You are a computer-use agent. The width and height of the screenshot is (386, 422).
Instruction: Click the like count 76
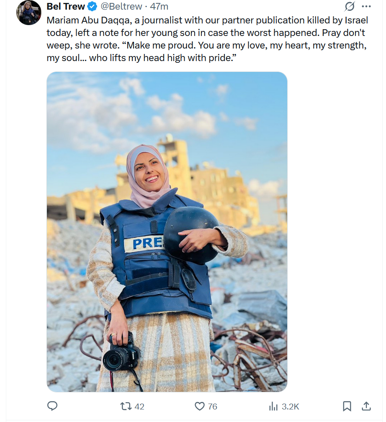coord(213,406)
